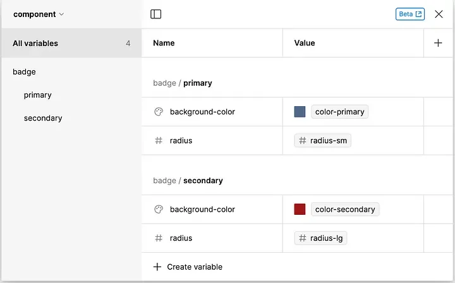Click hash icon beside primary radius
This screenshot has width=455, height=283.
(x=159, y=140)
